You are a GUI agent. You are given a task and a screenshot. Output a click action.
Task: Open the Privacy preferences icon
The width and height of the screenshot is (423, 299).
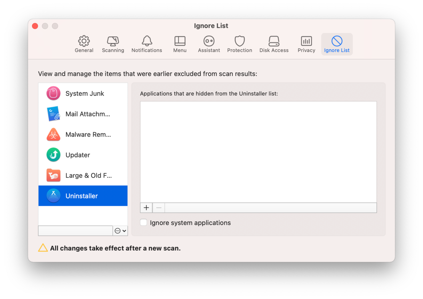click(x=306, y=41)
